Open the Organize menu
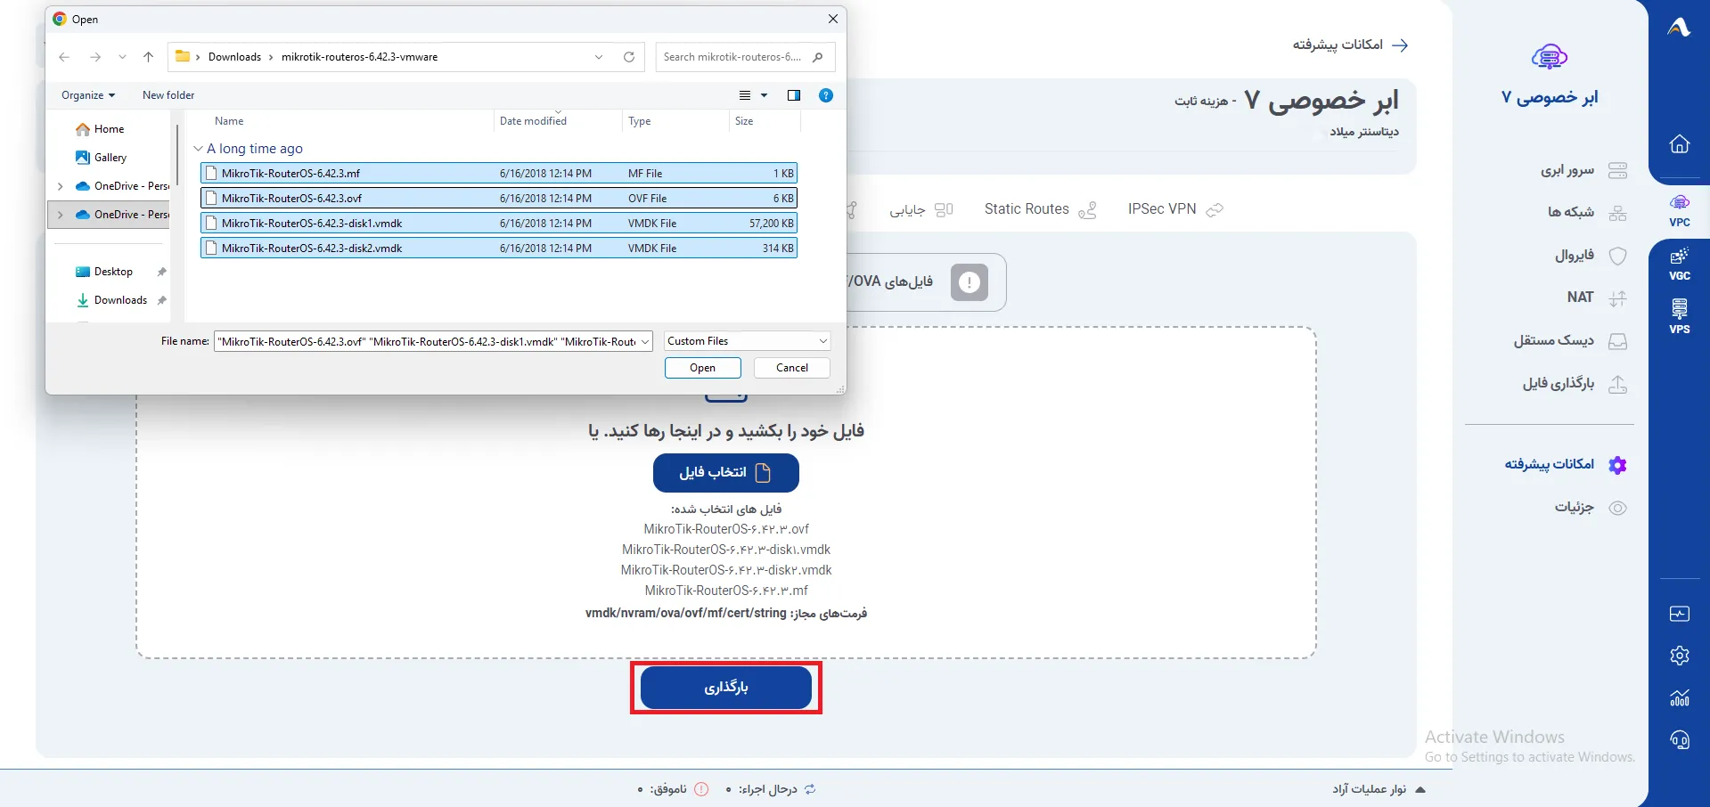Viewport: 1710px width, 807px height. click(88, 95)
